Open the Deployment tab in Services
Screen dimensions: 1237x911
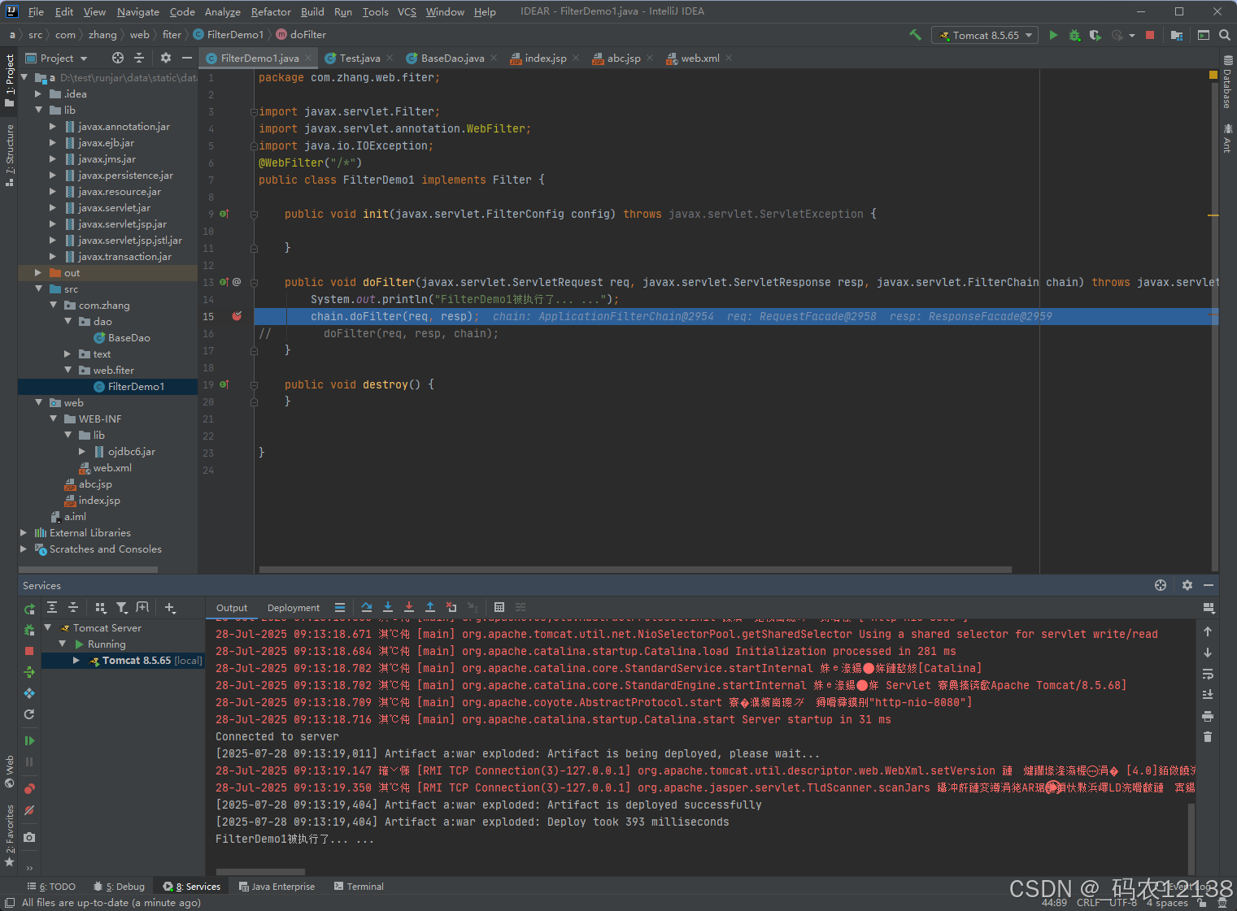coord(294,608)
